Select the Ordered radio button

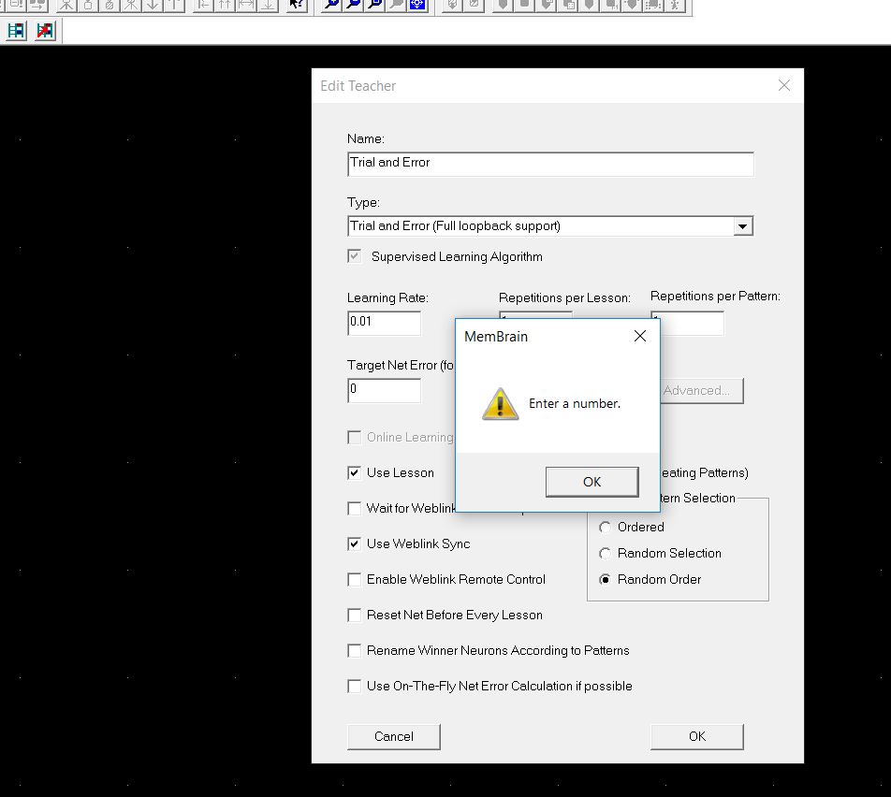pyautogui.click(x=606, y=528)
